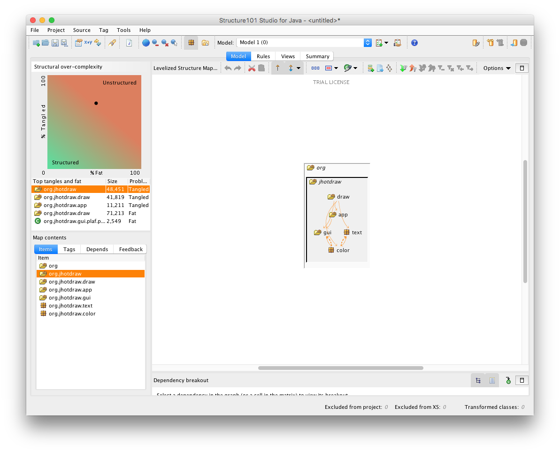Click the undo arrow in map toolbar

point(228,68)
